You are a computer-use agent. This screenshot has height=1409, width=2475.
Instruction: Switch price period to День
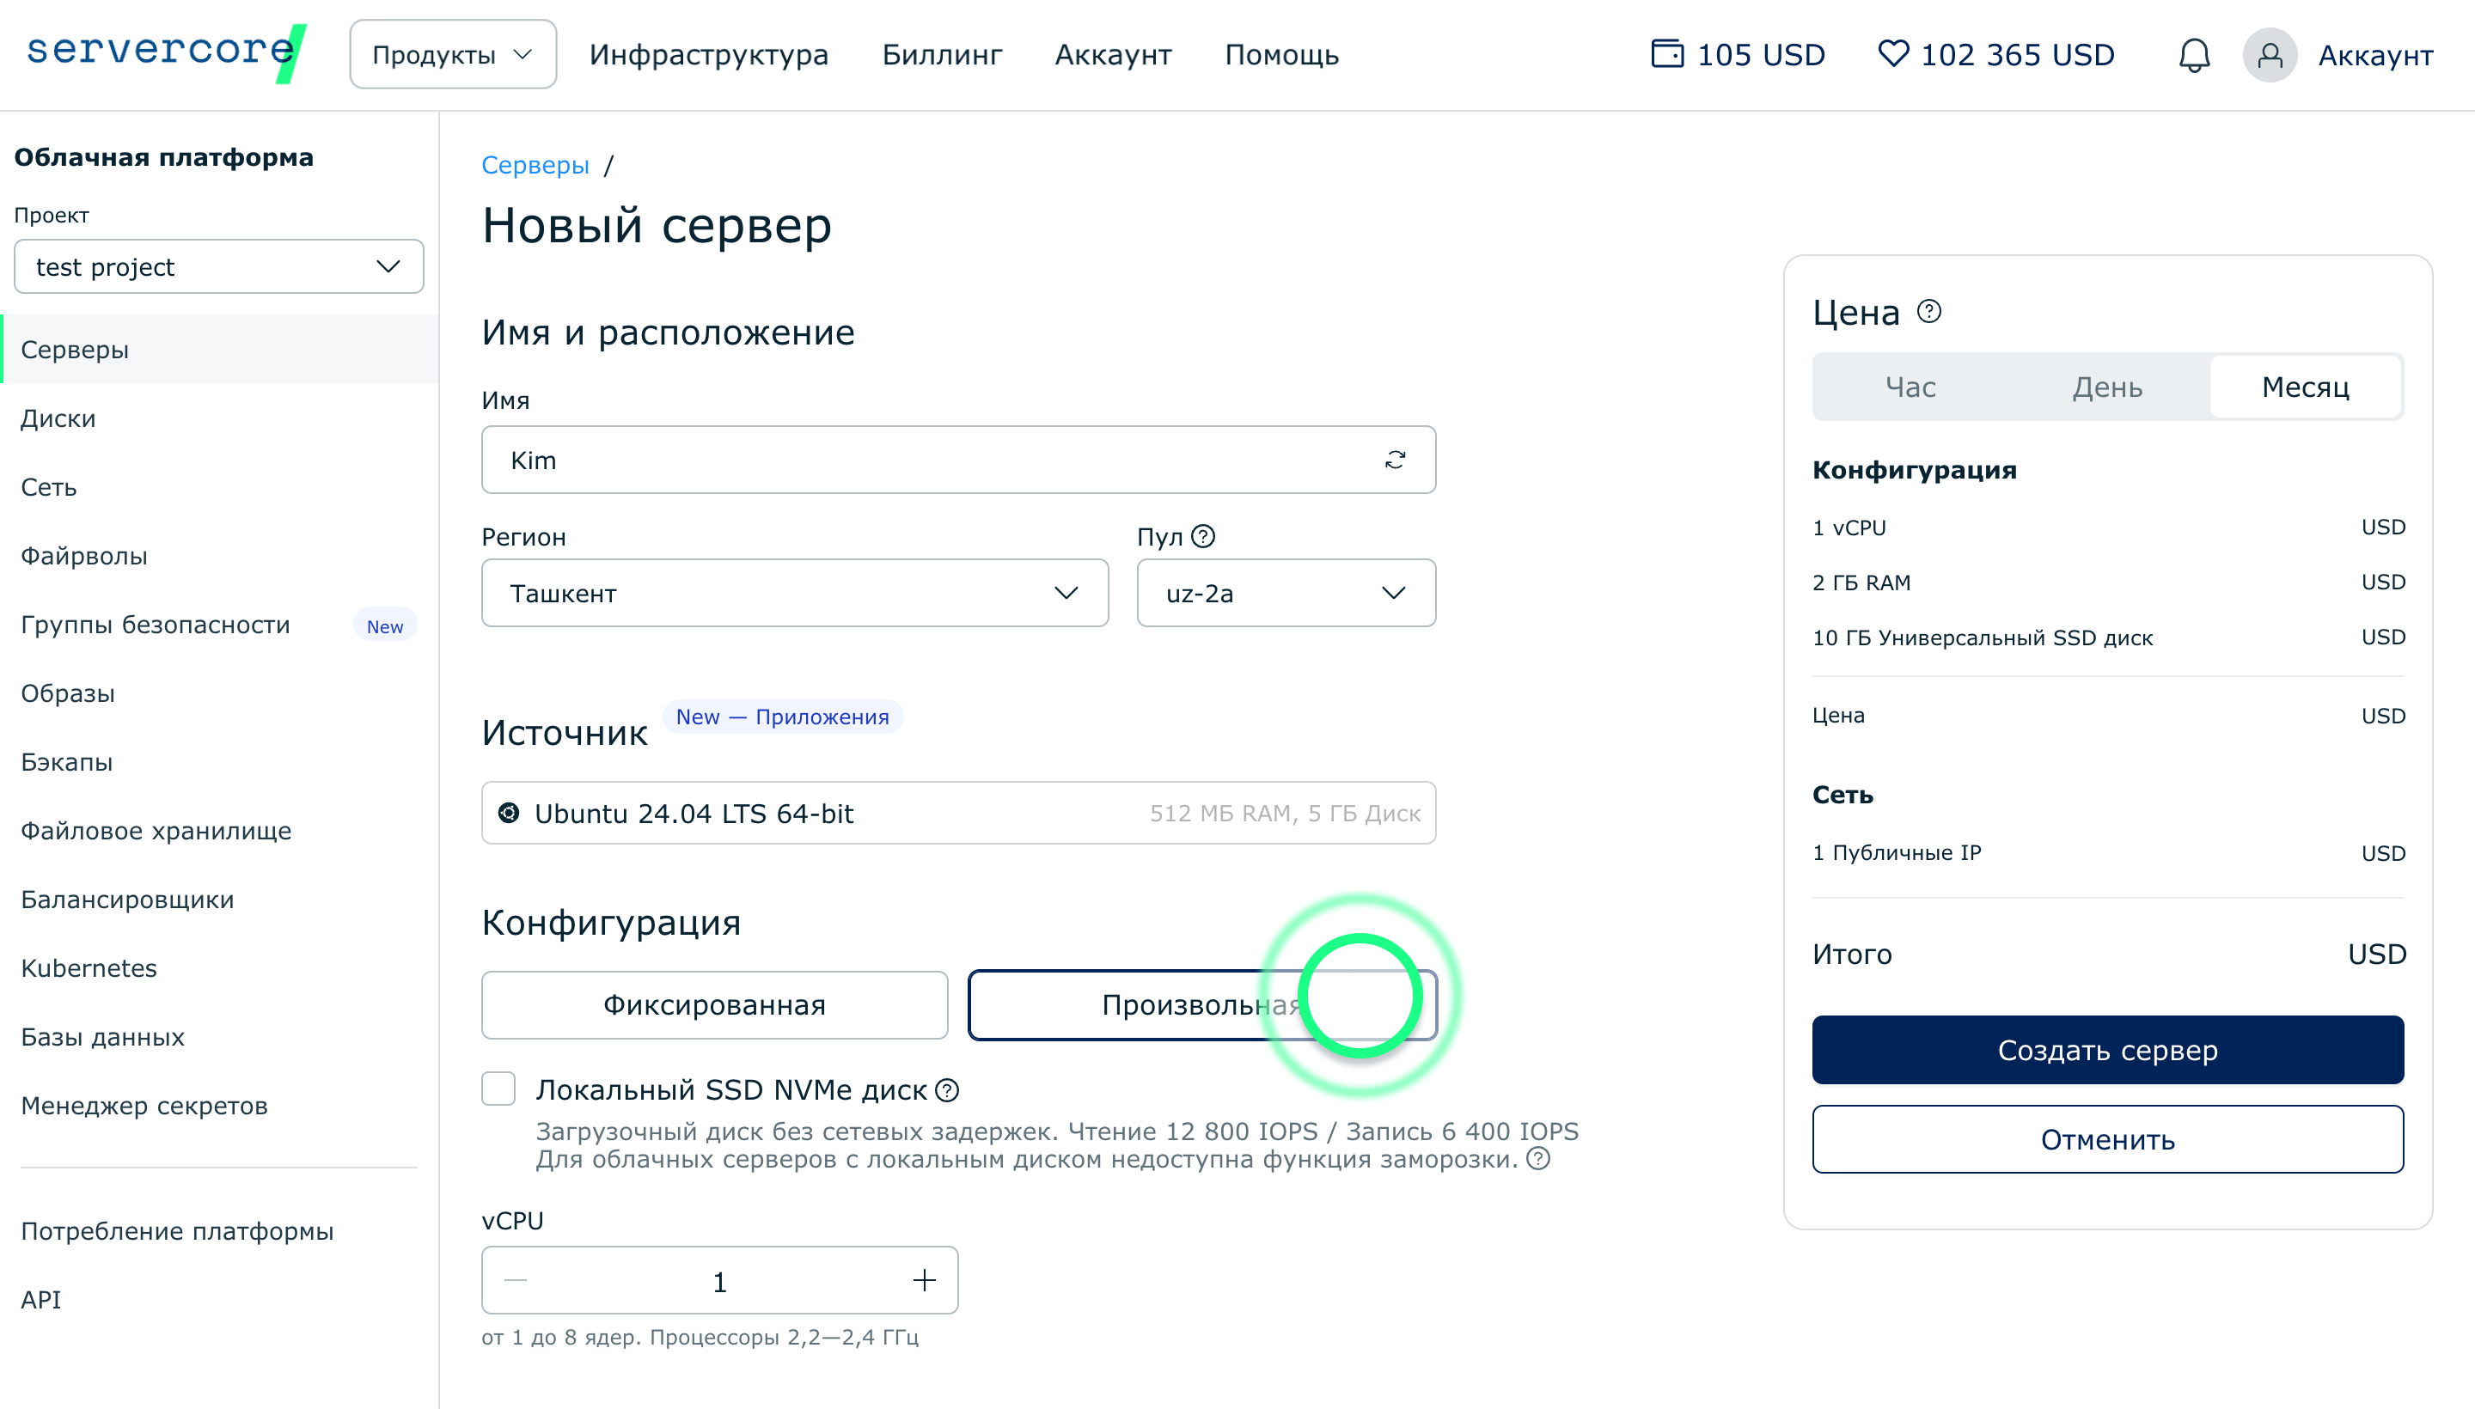pyautogui.click(x=2107, y=387)
